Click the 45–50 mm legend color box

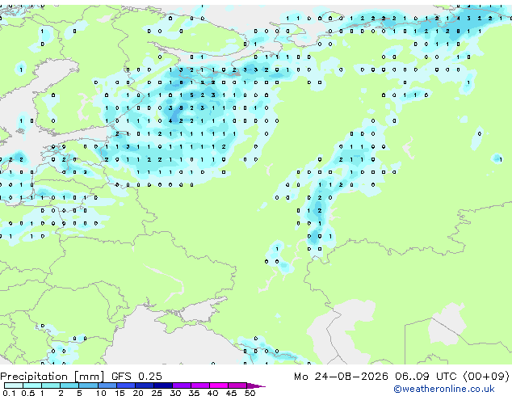pos(237,385)
